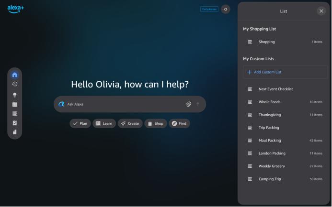Open the Weekly Grocery list
The height and width of the screenshot is (207, 332).
[x=285, y=166]
